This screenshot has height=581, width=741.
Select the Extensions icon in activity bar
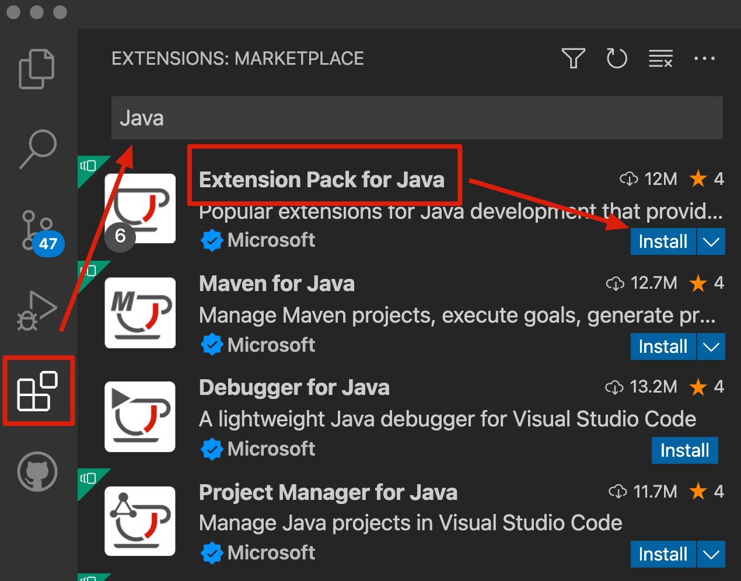37,391
